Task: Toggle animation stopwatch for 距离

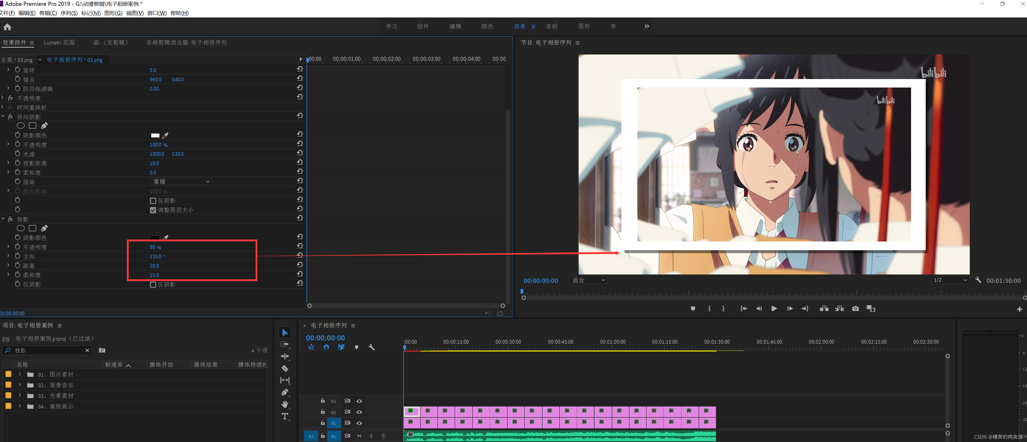Action: (x=17, y=265)
